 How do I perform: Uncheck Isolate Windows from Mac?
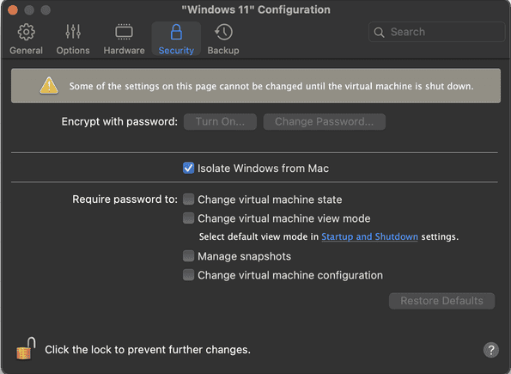click(188, 168)
